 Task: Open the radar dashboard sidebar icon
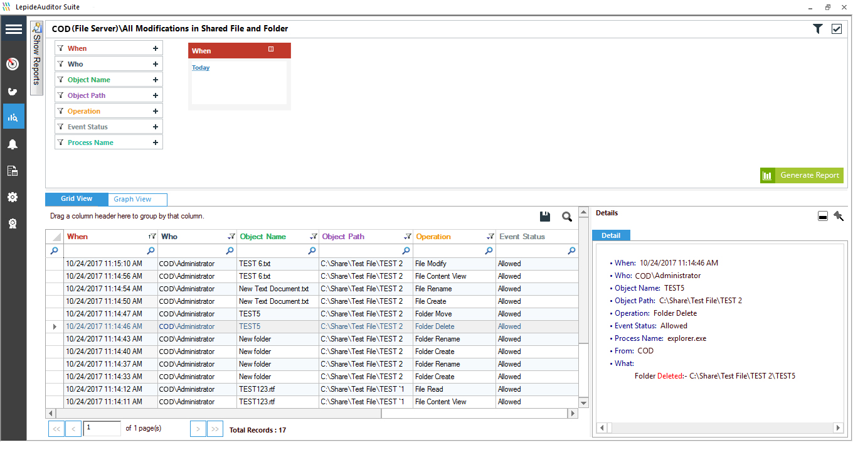click(x=13, y=64)
